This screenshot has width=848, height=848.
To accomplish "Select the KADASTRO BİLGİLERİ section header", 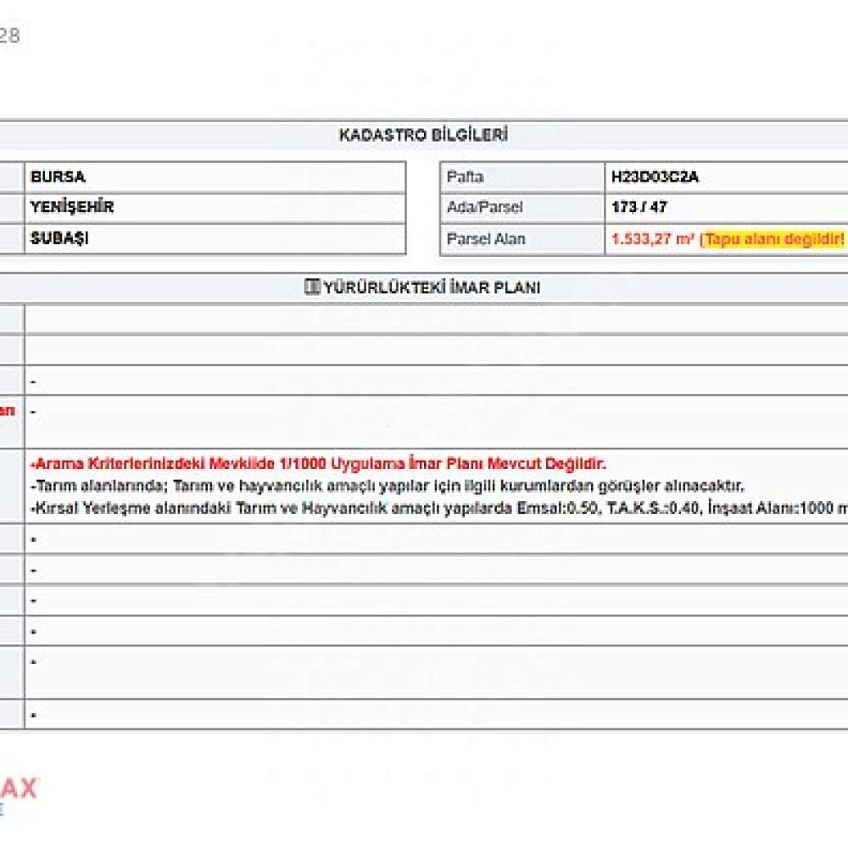I will [423, 135].
